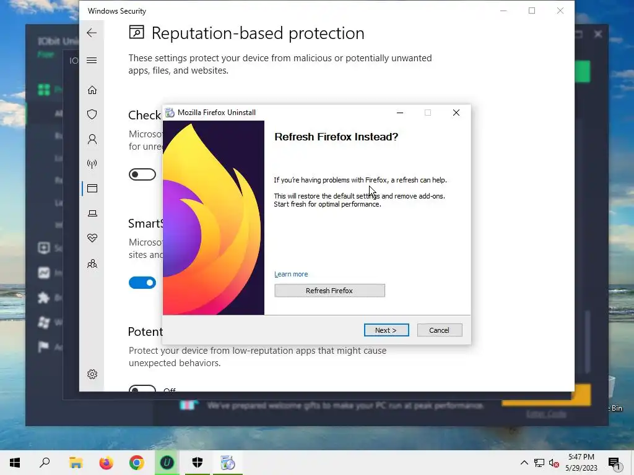
Task: Switch to Firefox Uninstall taskbar icon
Action: 228,463
